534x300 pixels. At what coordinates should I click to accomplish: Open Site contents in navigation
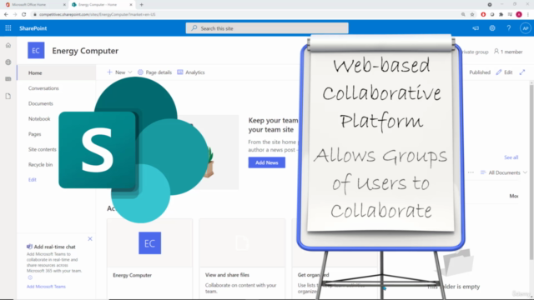pos(43,149)
